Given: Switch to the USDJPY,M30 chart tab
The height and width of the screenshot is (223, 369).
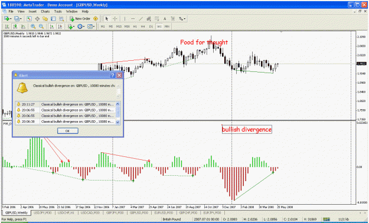Looking at the screenshot, I should [x=43, y=212].
